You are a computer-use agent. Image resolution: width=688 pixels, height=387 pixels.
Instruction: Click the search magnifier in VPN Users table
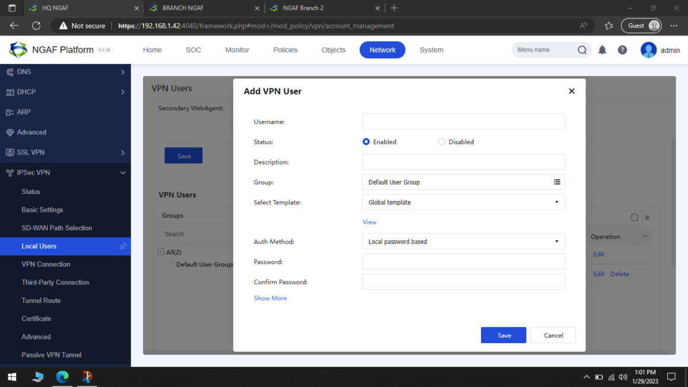634,217
